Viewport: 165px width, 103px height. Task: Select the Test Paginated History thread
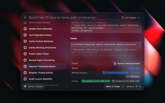click(x=44, y=35)
